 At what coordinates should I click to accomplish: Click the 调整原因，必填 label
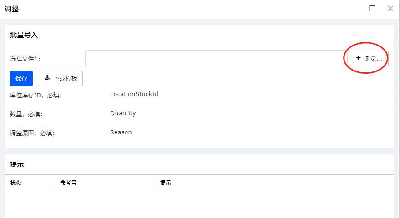[32, 133]
